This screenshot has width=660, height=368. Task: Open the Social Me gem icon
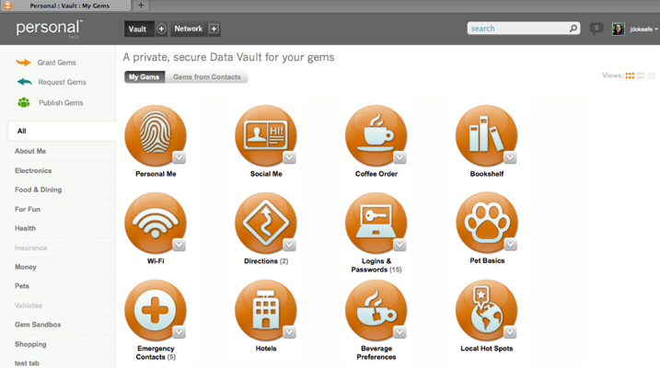pos(266,135)
